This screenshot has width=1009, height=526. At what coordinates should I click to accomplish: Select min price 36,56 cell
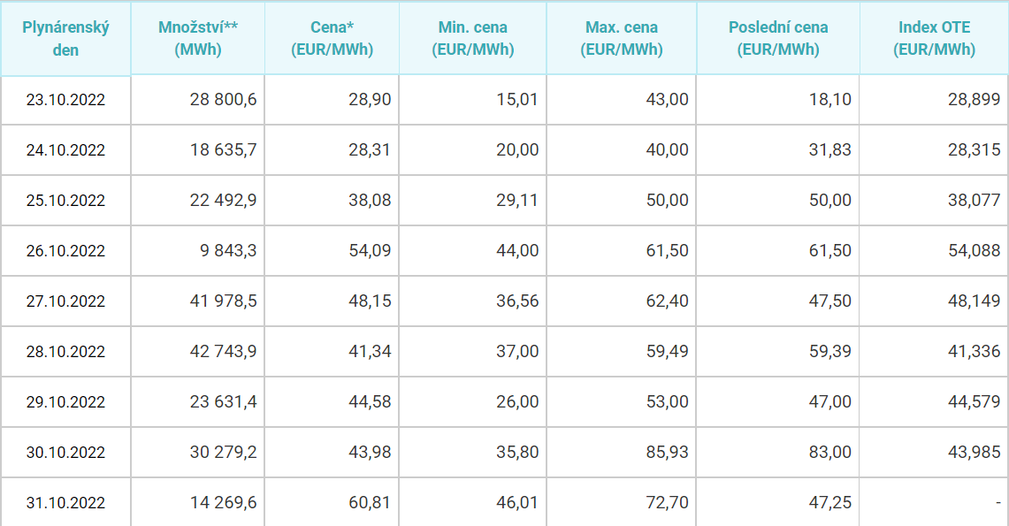coord(473,301)
